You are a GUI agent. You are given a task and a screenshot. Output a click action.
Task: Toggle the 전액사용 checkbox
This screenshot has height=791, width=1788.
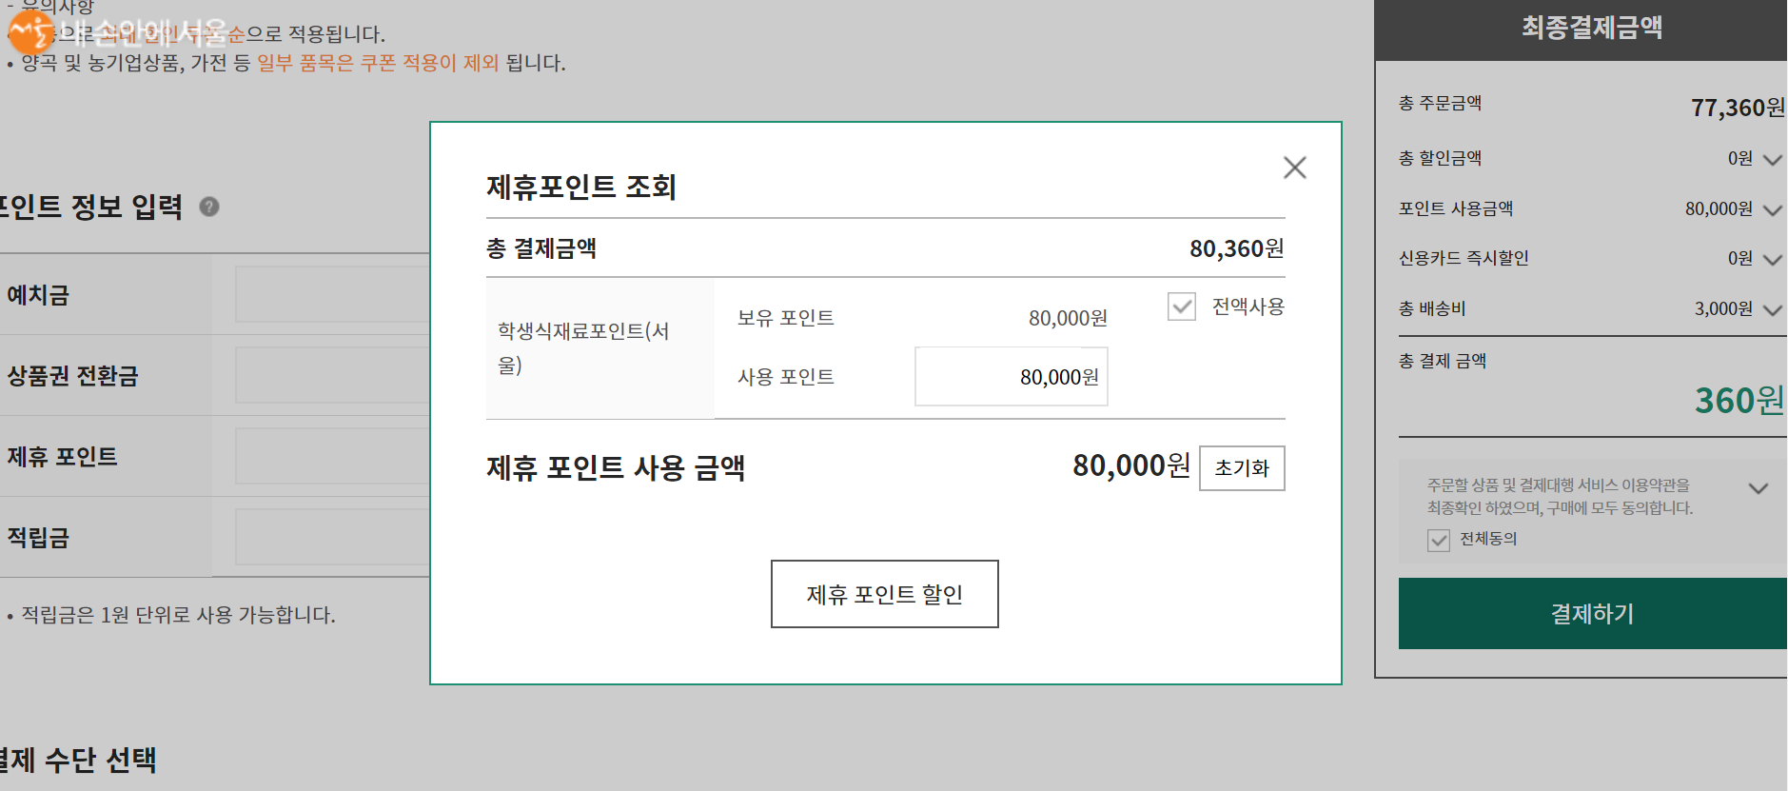[1182, 307]
